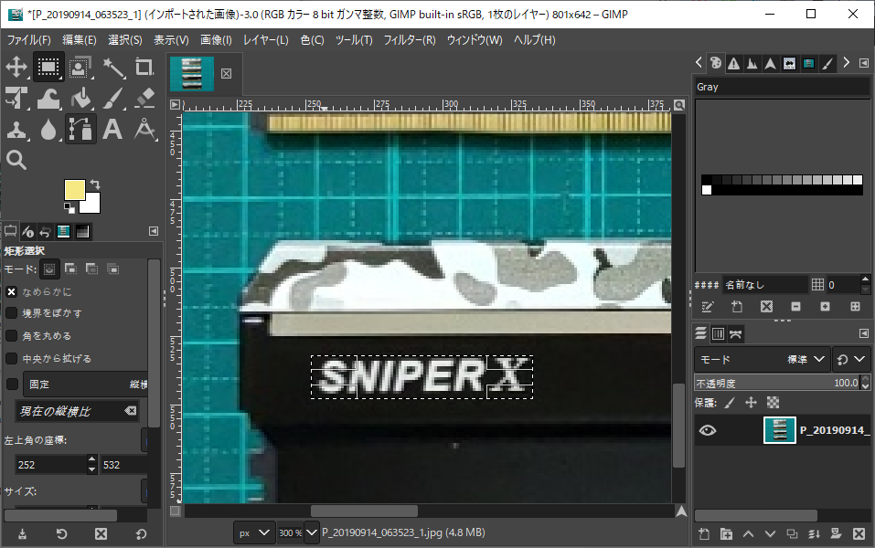Screen dimensions: 875x548
Task: Select the Fuzzy Select magic wand tool
Action: click(x=112, y=67)
